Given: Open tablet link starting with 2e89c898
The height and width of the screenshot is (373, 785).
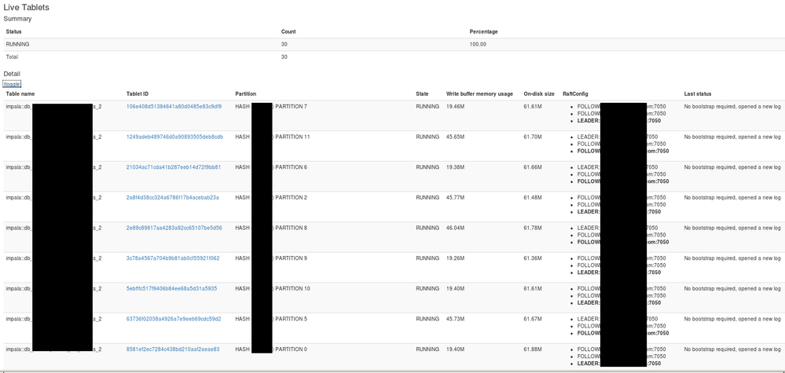Looking at the screenshot, I should (x=174, y=228).
